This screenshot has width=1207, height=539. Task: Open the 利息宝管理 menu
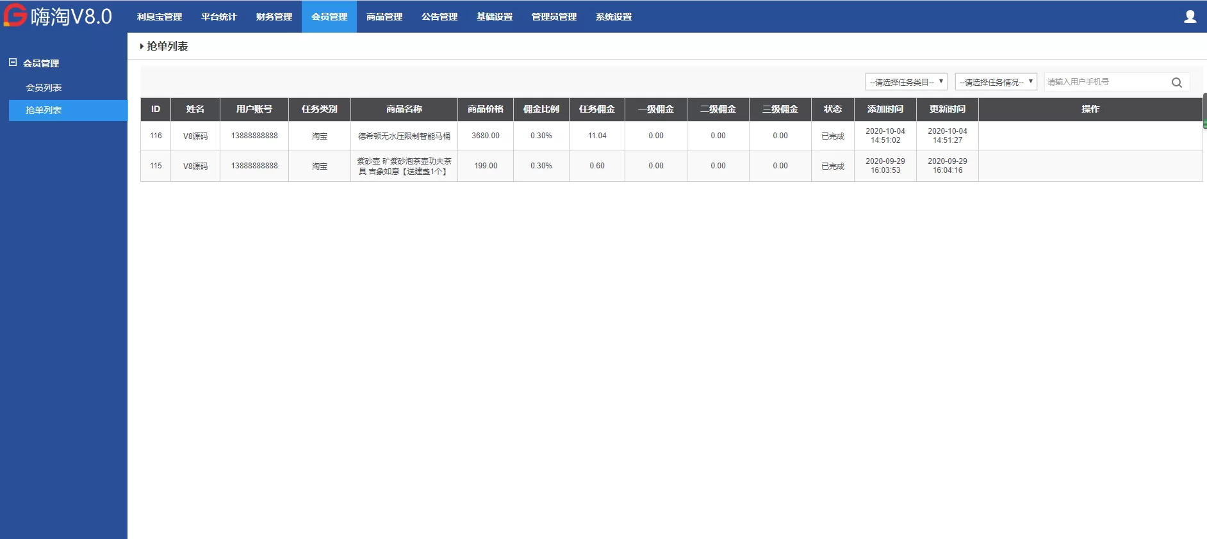coord(160,17)
